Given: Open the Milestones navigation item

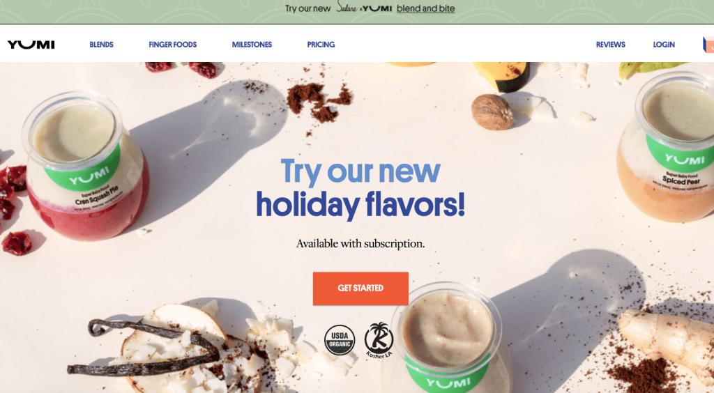Looking at the screenshot, I should 252,45.
